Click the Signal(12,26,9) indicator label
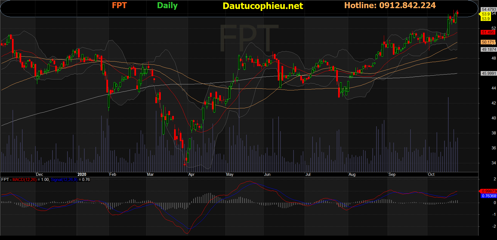The width and height of the screenshot is (497, 240). point(64,180)
